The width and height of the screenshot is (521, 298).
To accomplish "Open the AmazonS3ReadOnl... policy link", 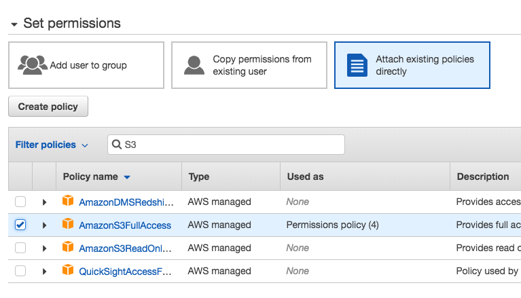I will [x=125, y=248].
